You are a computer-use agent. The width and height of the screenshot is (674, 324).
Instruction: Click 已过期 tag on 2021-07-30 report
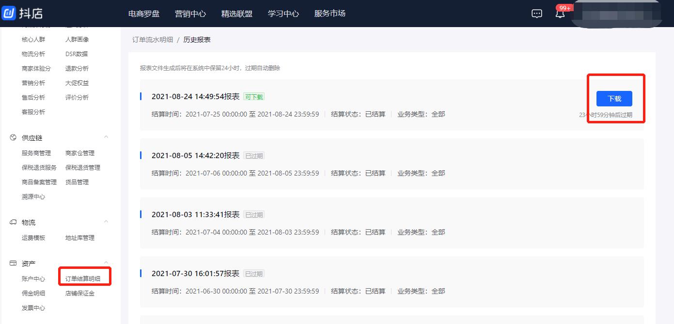(254, 274)
